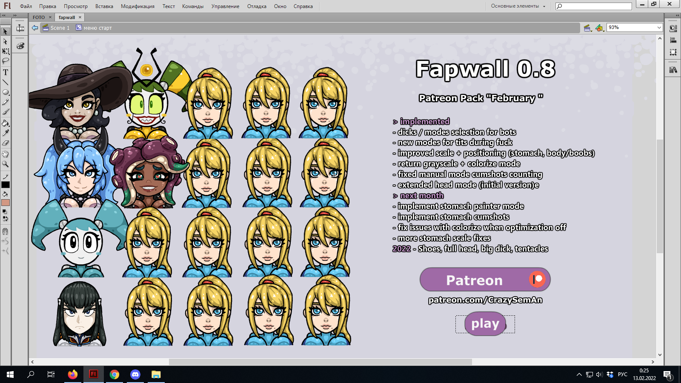Open the Properties panel icon
Screen dimensions: 681x383
point(673,29)
